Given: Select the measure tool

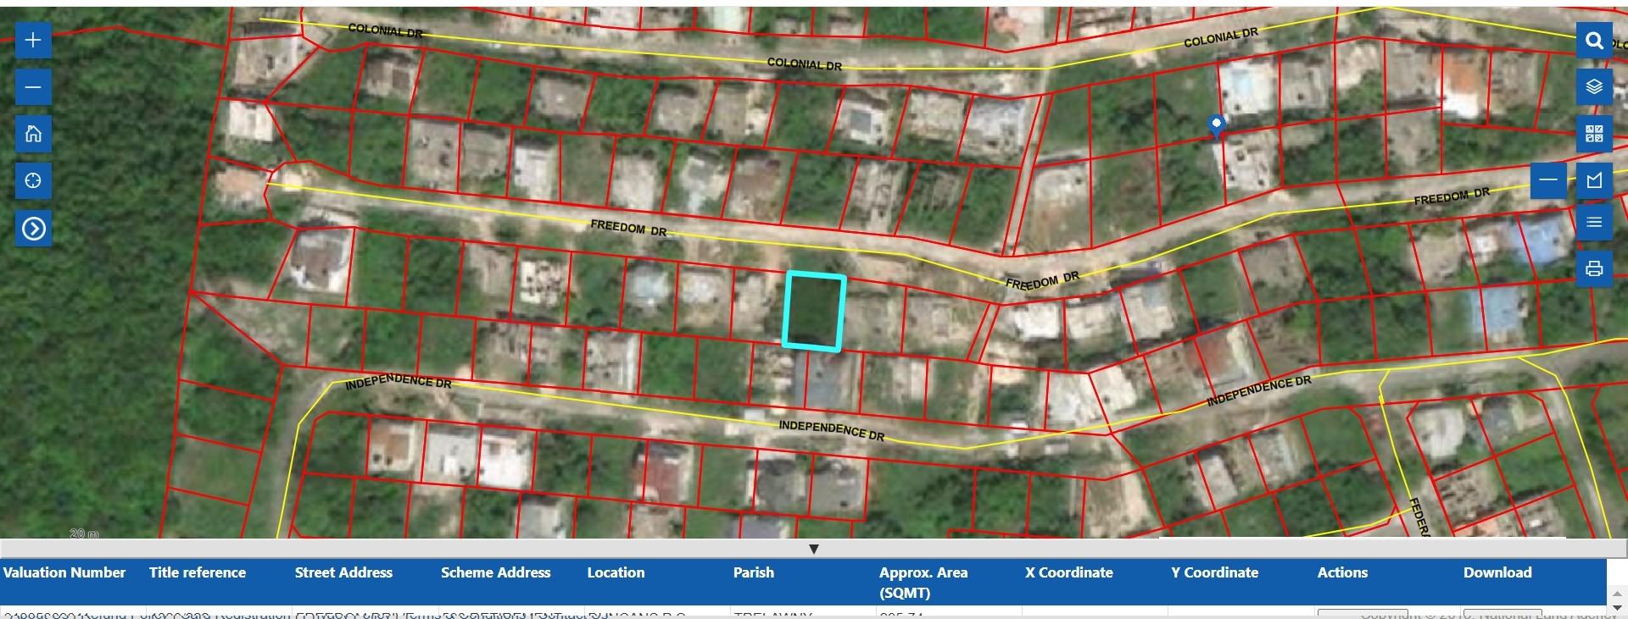Looking at the screenshot, I should click(1594, 180).
